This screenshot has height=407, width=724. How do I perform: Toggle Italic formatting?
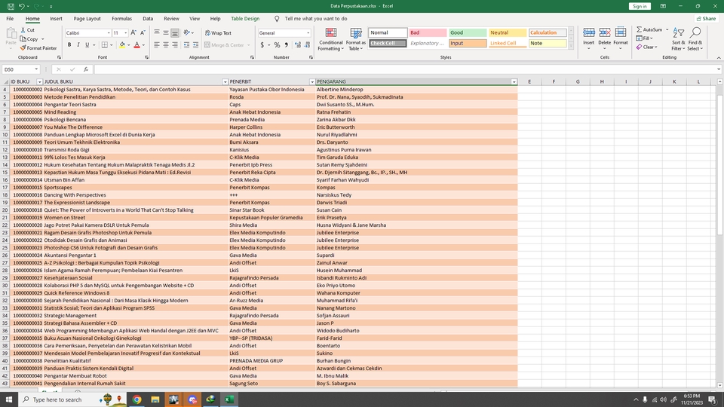(x=78, y=45)
